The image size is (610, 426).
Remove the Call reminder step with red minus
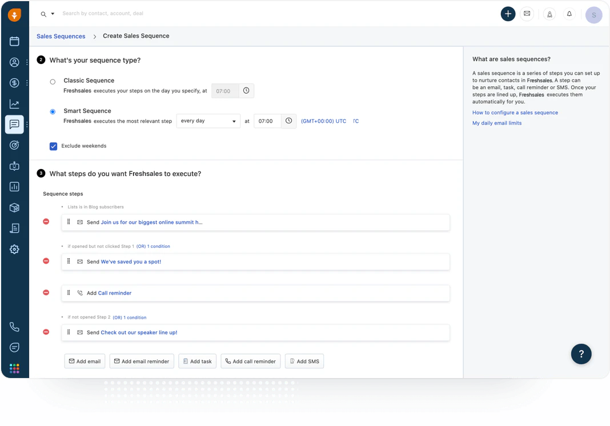click(x=46, y=292)
